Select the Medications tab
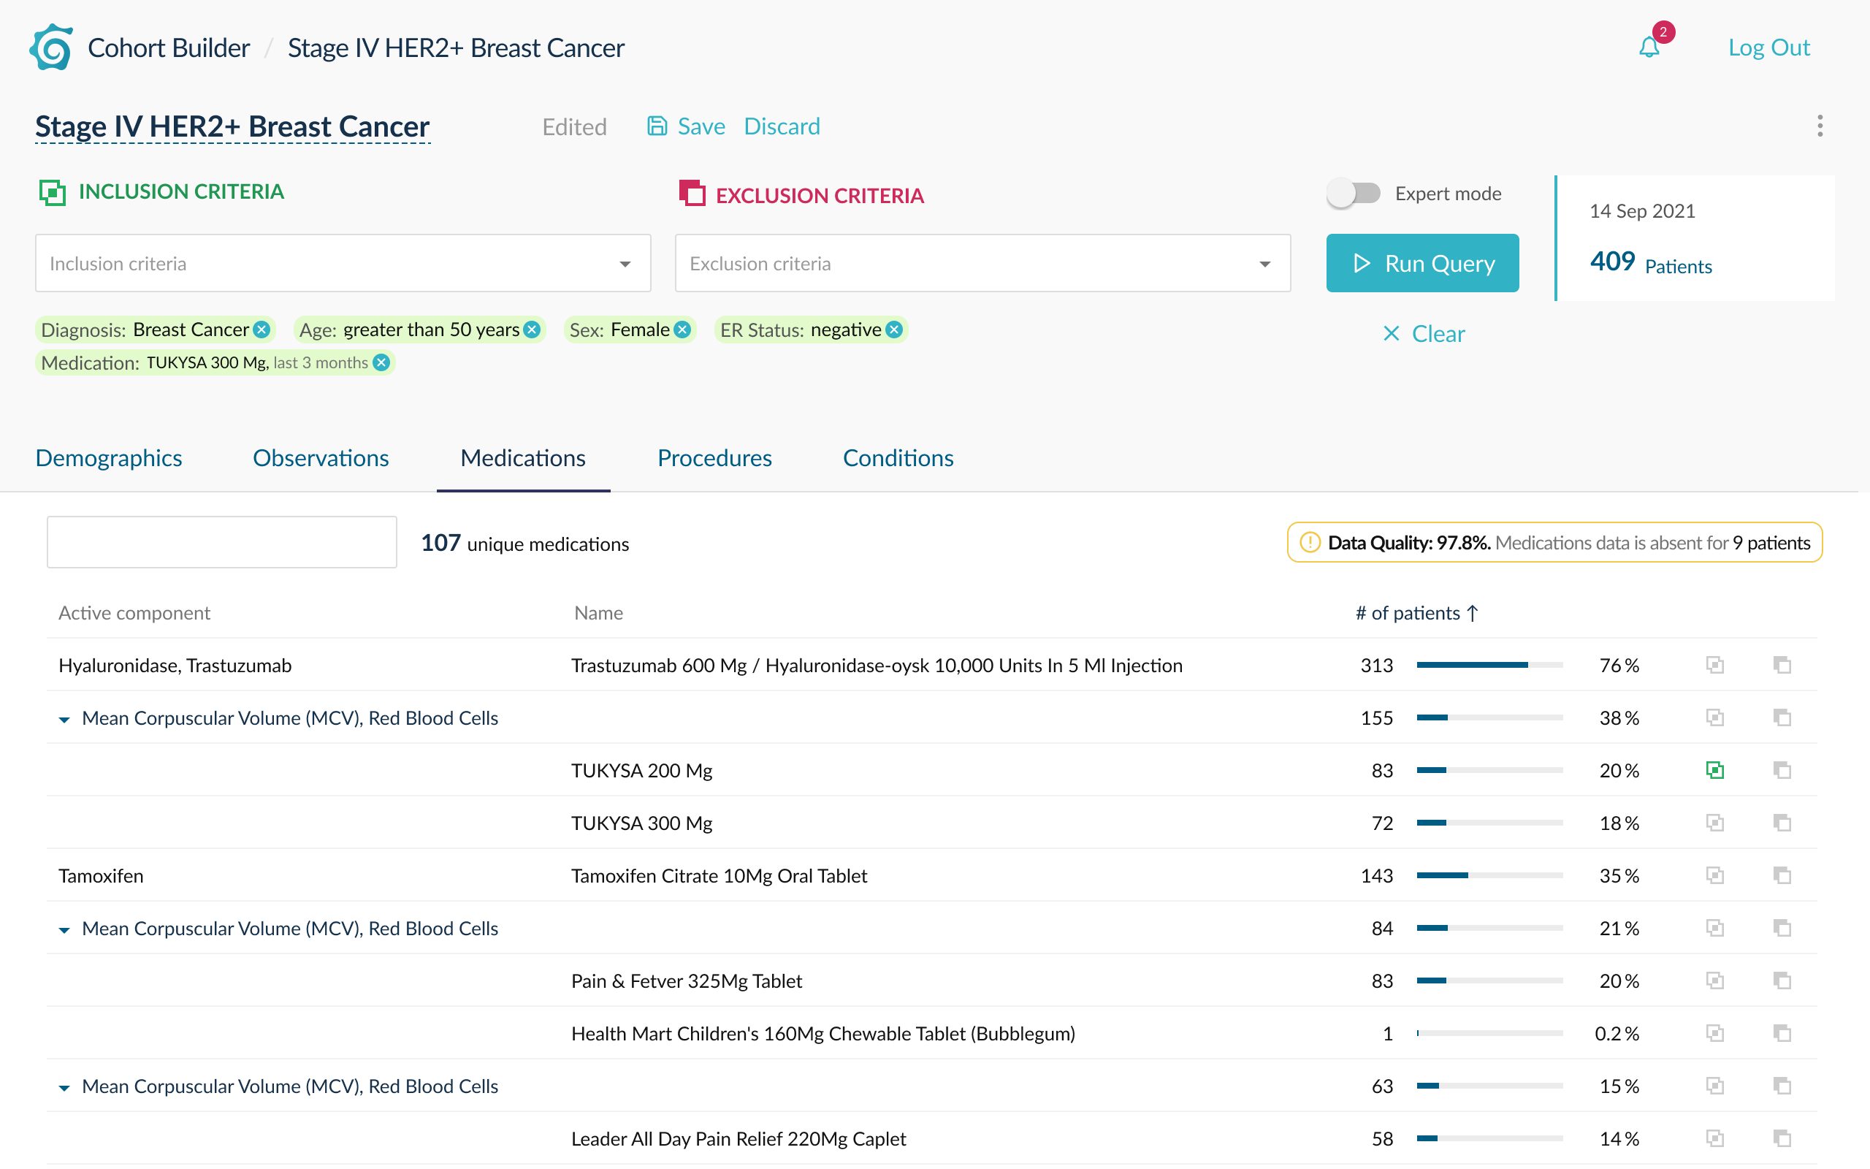1870x1169 pixels. (523, 457)
